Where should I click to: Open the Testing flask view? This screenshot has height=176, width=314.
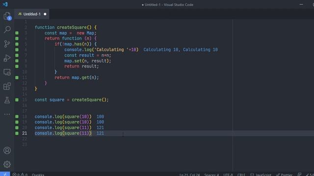tap(7, 100)
